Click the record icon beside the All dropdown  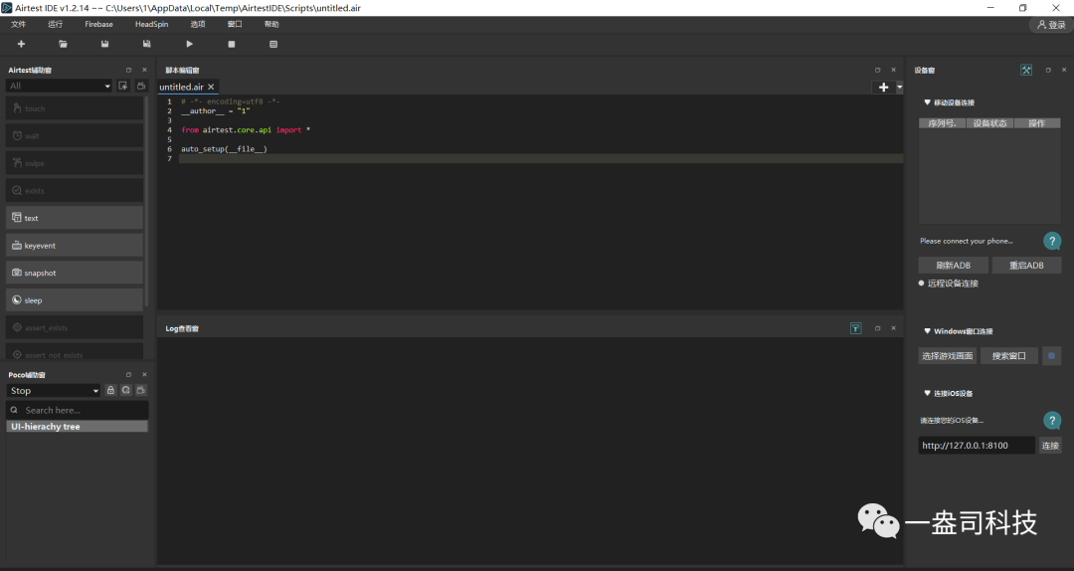[x=123, y=86]
